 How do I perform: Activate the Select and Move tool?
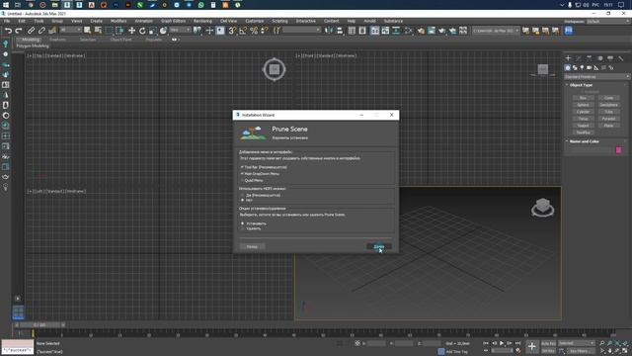point(131,31)
